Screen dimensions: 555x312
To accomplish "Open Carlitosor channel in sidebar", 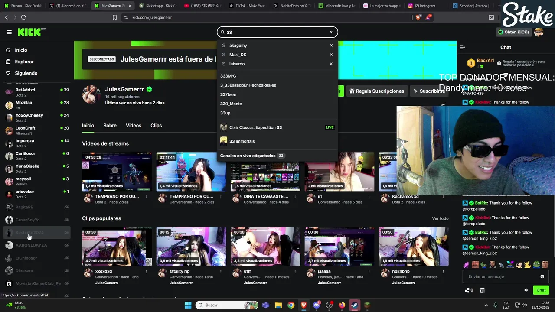I will pos(37,156).
